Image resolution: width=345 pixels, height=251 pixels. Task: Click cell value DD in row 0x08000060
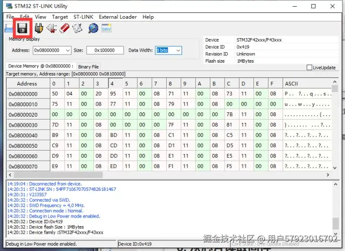click(115, 156)
